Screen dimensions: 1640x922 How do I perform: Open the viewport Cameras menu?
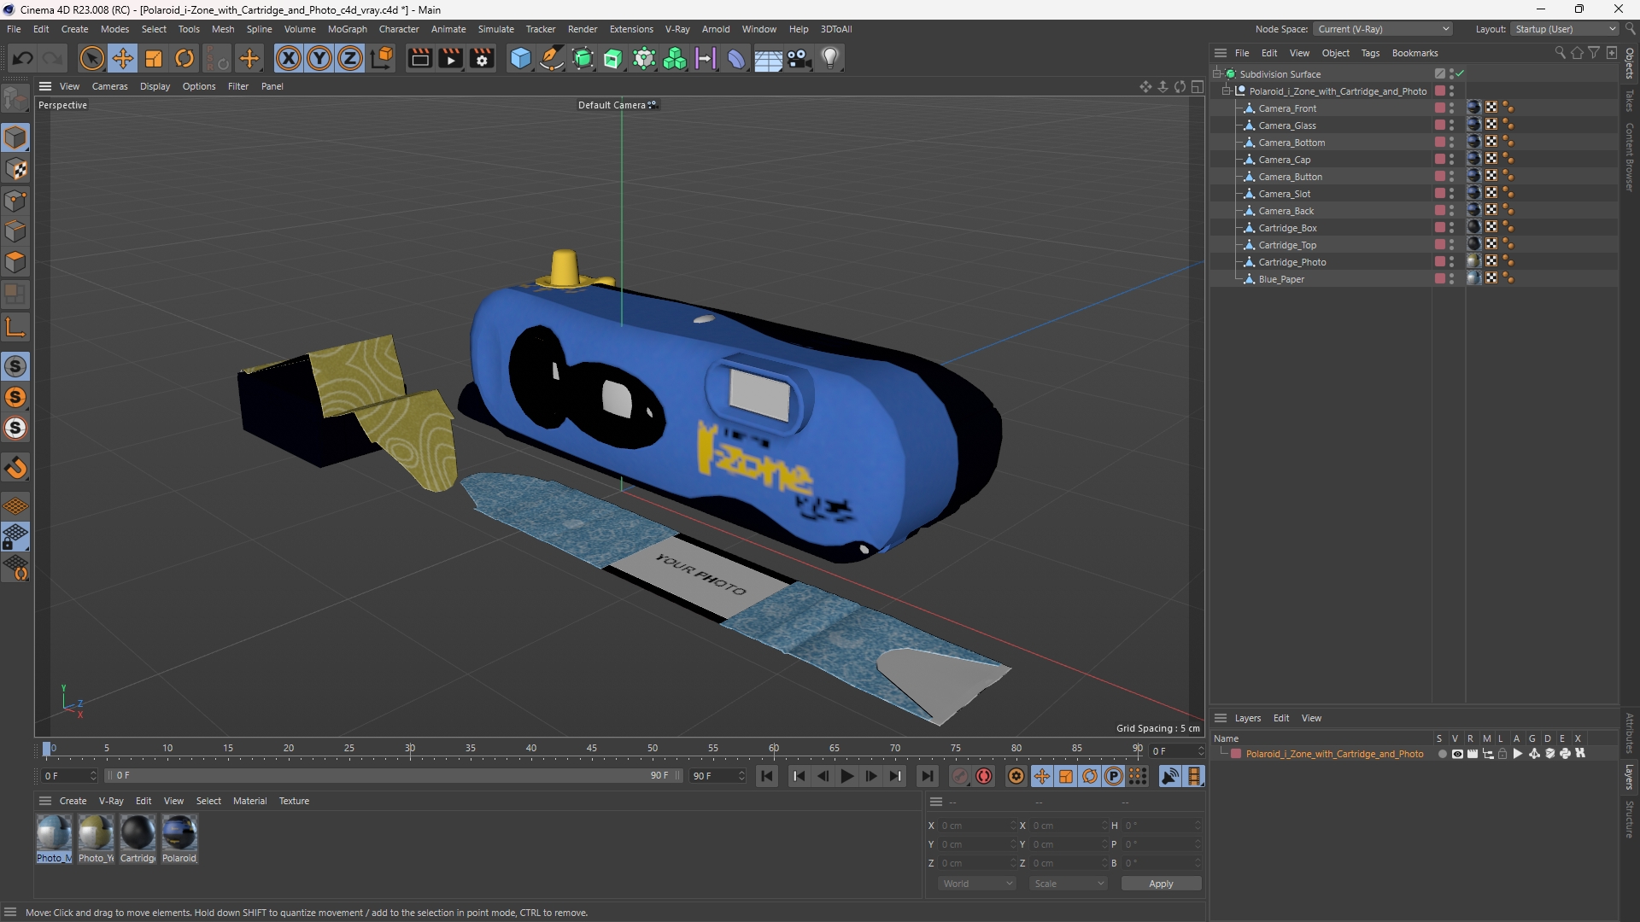tap(109, 86)
